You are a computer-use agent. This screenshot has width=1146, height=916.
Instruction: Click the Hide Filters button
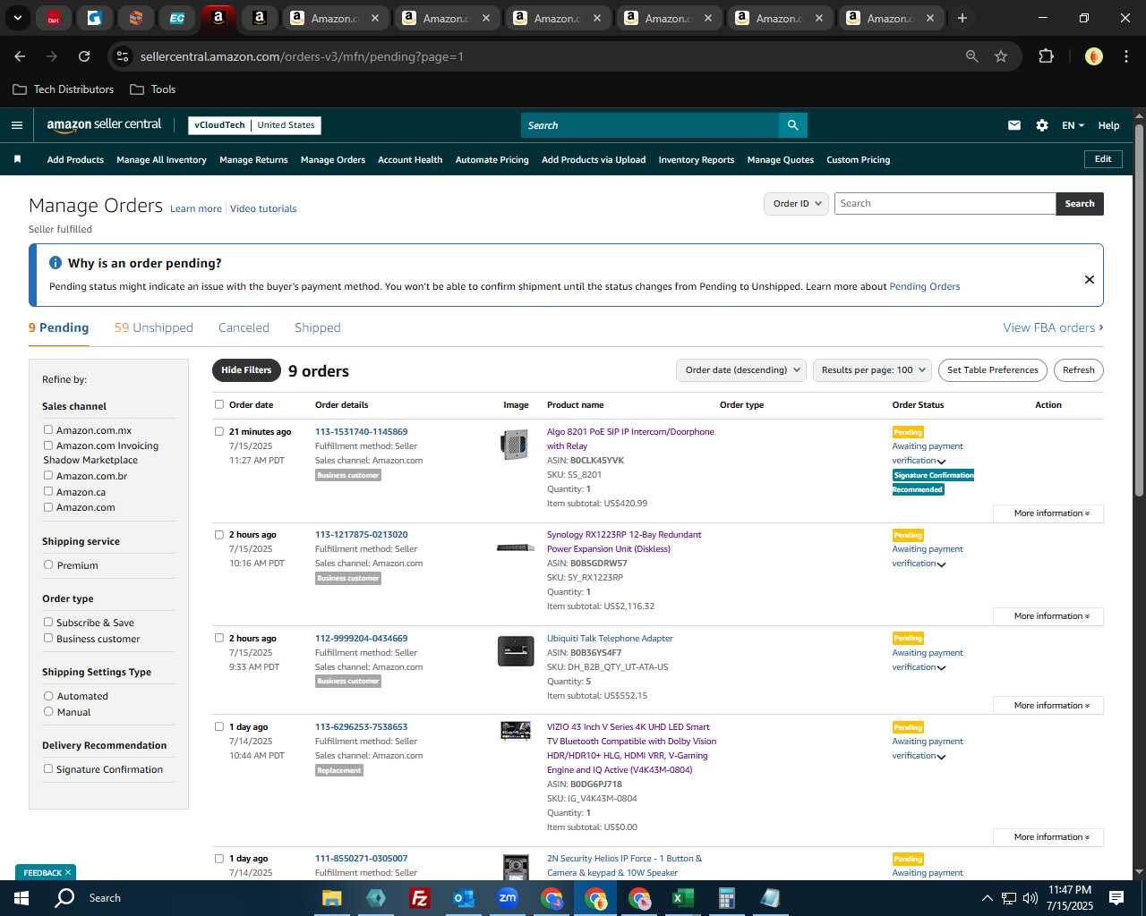246,370
